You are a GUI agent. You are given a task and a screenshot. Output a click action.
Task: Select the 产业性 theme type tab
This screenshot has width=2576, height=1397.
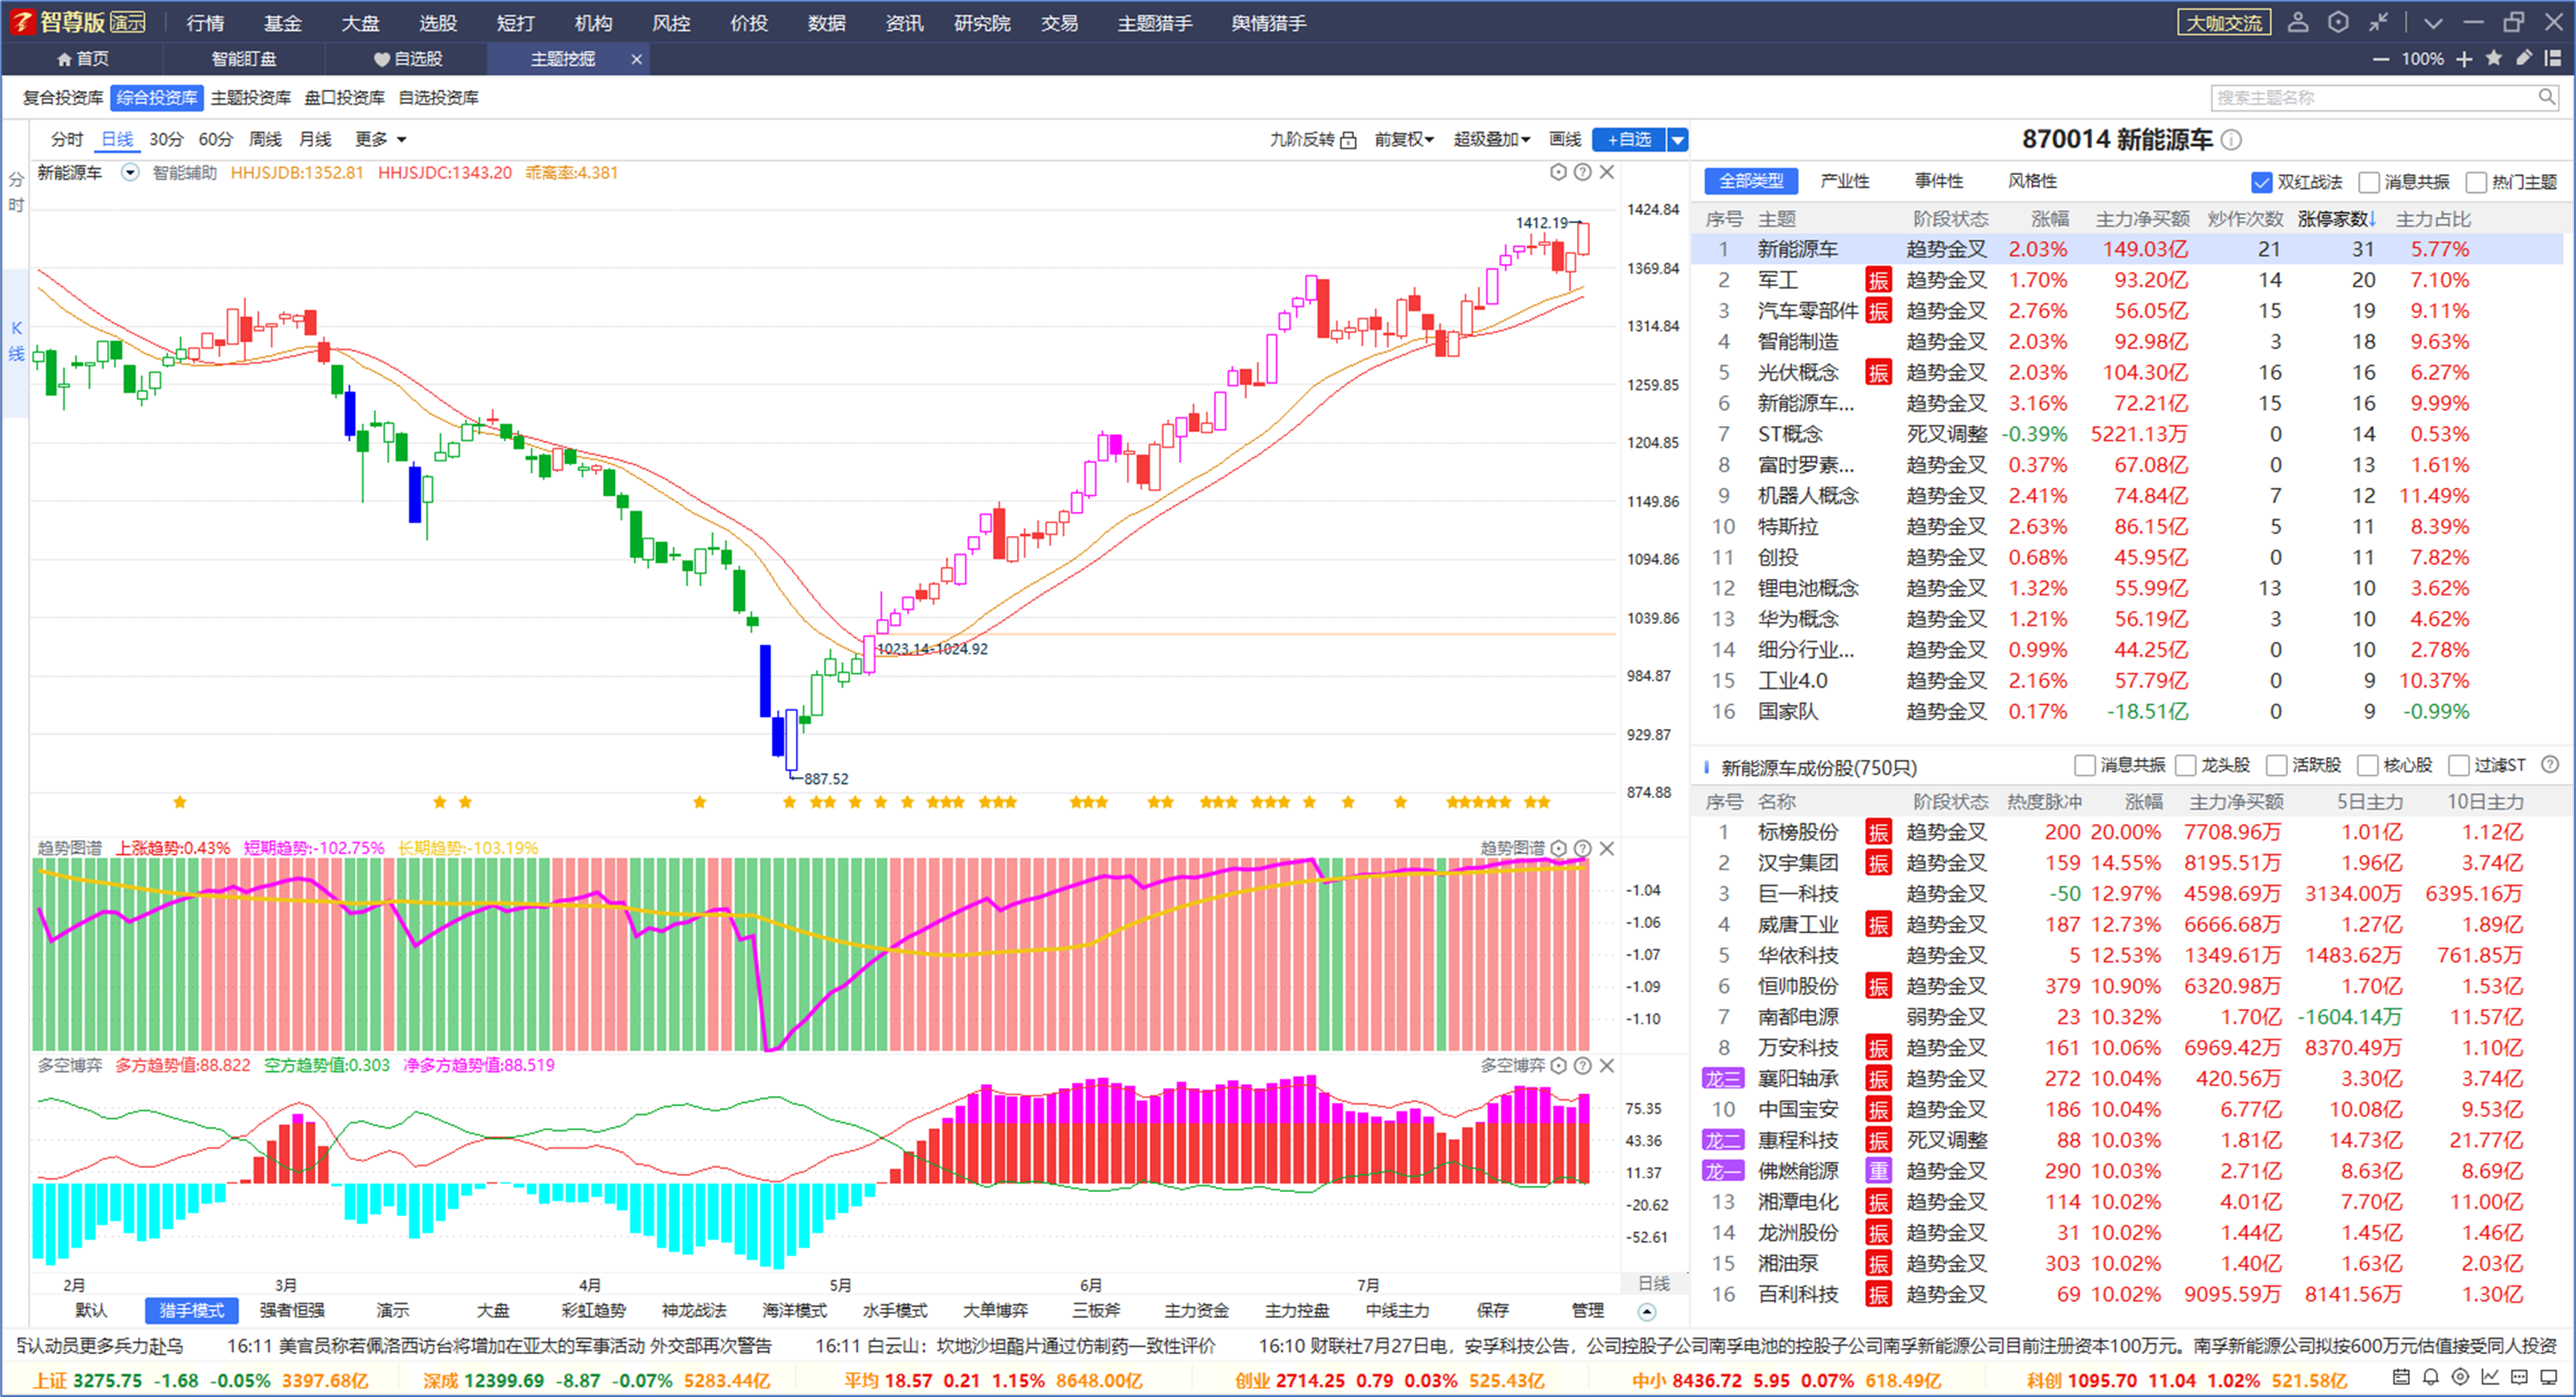[1845, 181]
